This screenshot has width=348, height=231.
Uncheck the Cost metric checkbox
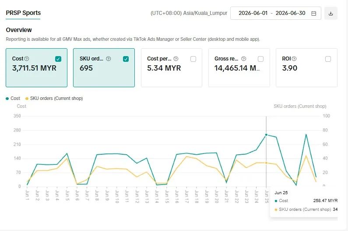coord(58,59)
